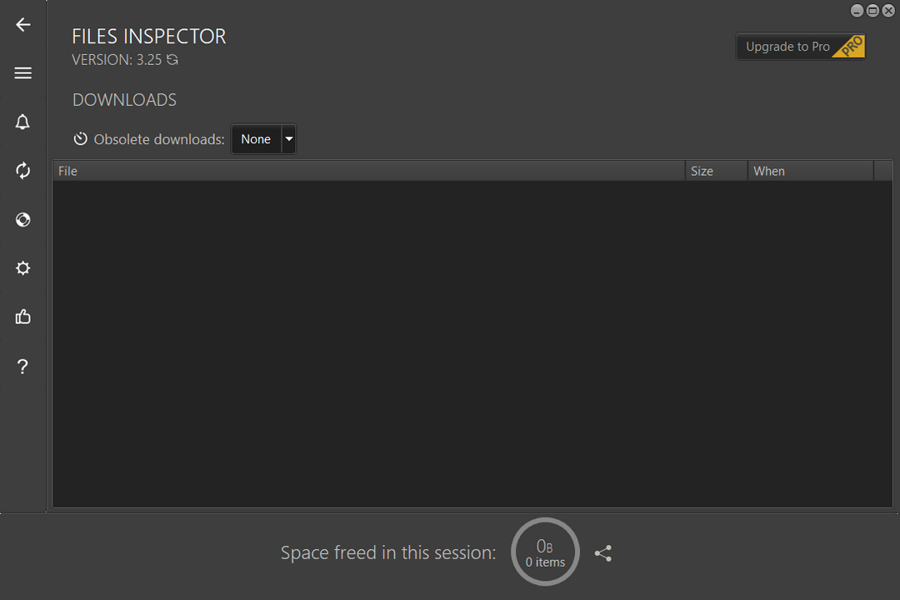The height and width of the screenshot is (600, 900).
Task: Open notifications via the bell icon
Action: point(23,122)
